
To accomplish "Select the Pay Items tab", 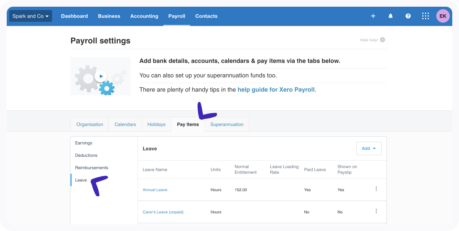I will pos(188,125).
